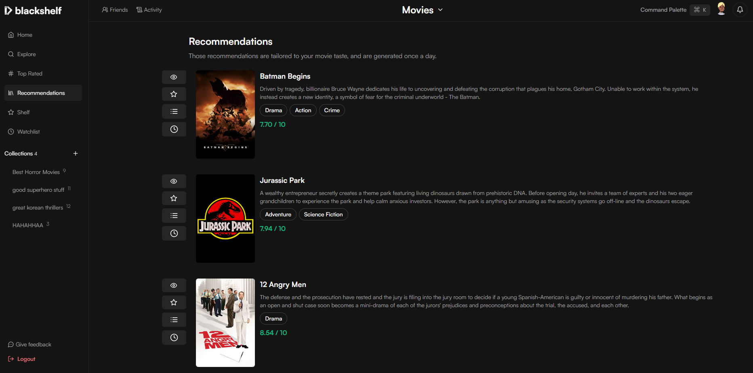Select Crime genre tag
Viewport: 753px width, 373px height.
[x=332, y=110]
